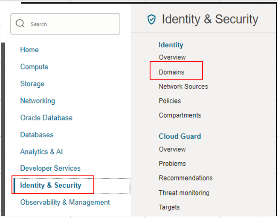Open the Databases menu category
The height and width of the screenshot is (218, 278).
pos(37,135)
